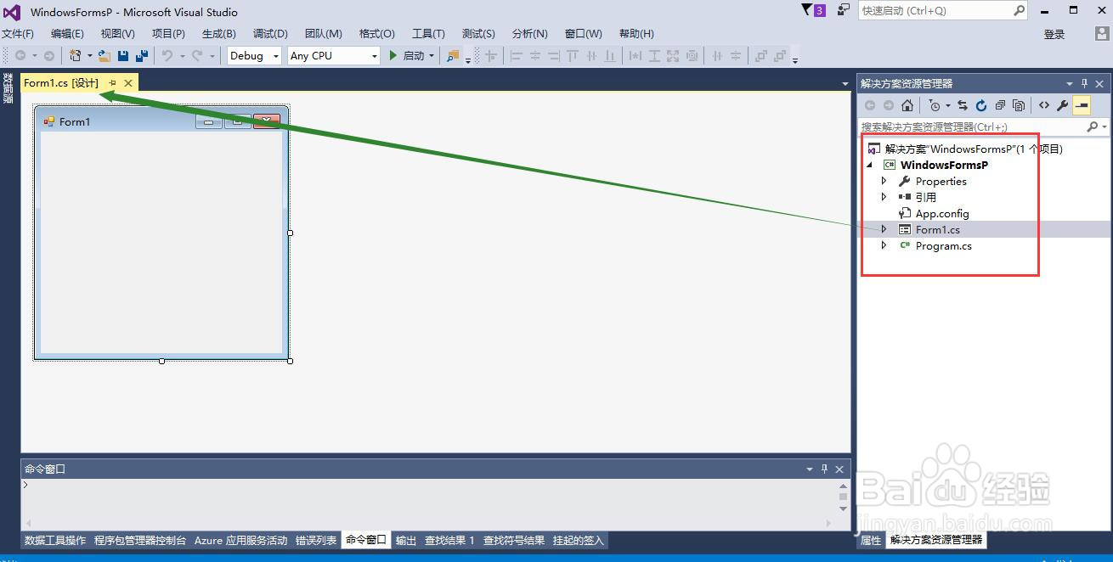
Task: Click the Collapse All icon in Solution Explorer
Action: point(999,105)
